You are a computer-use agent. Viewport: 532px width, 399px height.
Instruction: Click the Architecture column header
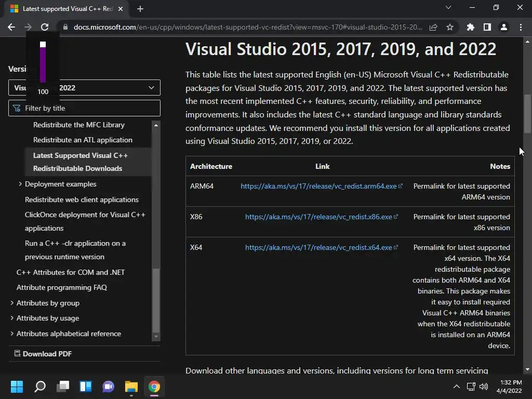pos(211,166)
